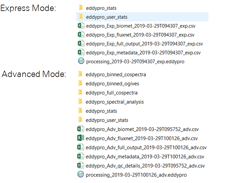Image resolution: width=243 pixels, height=183 pixels.
Task: Select the eddypro_full_cospectra folder name
Action: [x=112, y=93]
